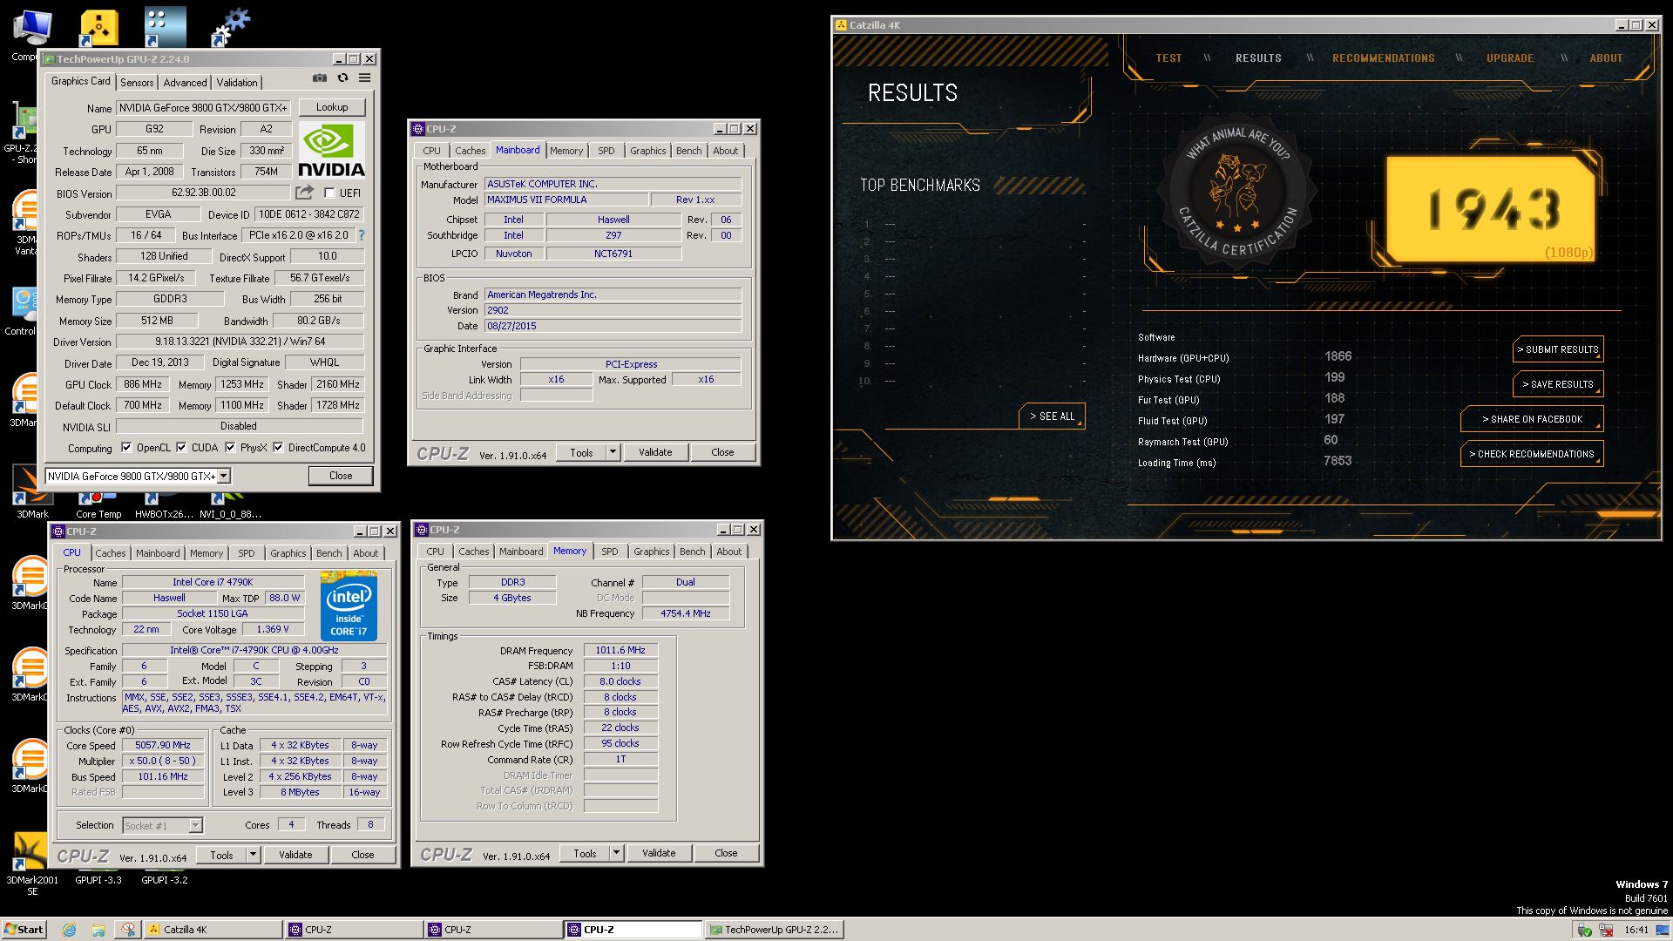The image size is (1673, 941).
Task: Click the Cores value box
Action: point(291,824)
